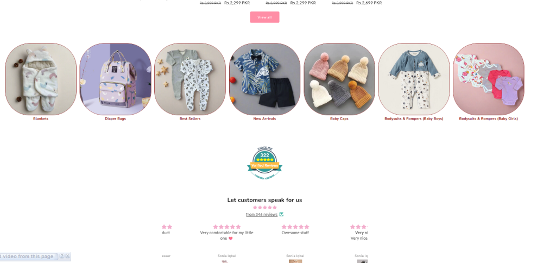The height and width of the screenshot is (263, 556).
Task: Select the Baby Caps category image
Action: point(339,79)
